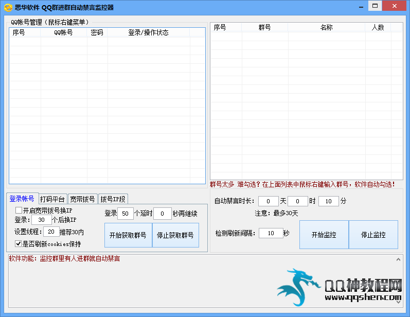This screenshot has height=317, width=410.
Task: Click 登录/操作状态 column header
Action: coord(149,32)
